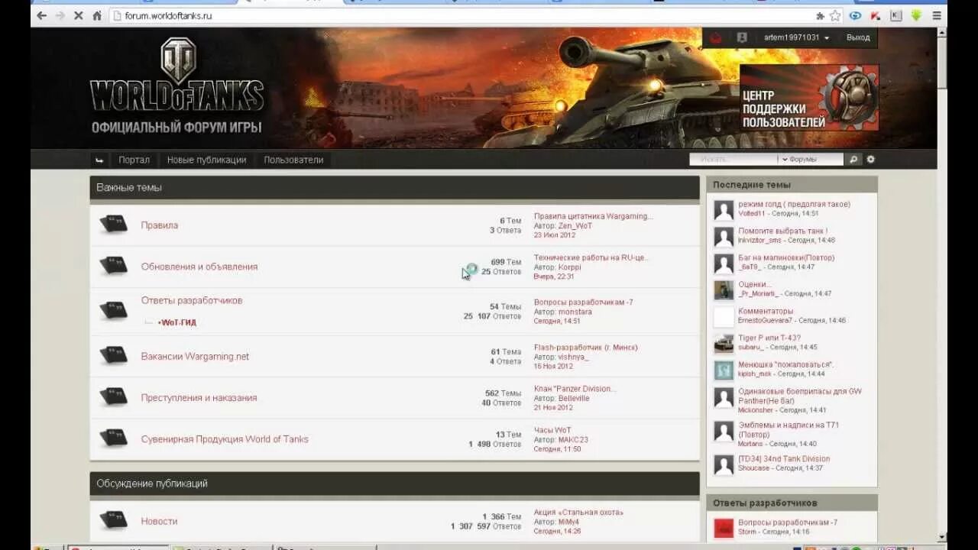
Task: Open the Вакансии Wargaming.net forum
Action: 195,356
